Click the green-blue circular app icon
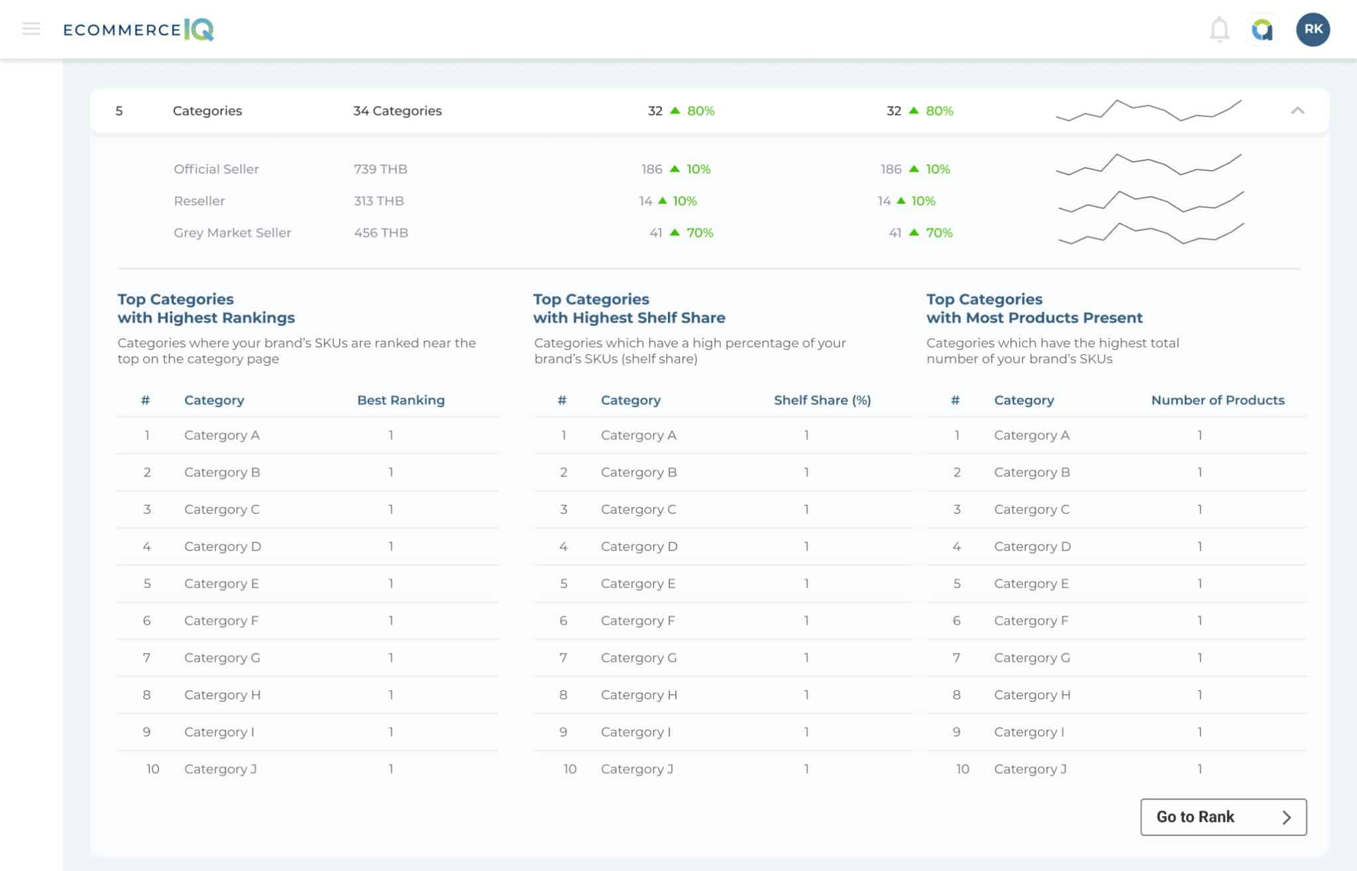Image resolution: width=1357 pixels, height=871 pixels. [x=1262, y=30]
